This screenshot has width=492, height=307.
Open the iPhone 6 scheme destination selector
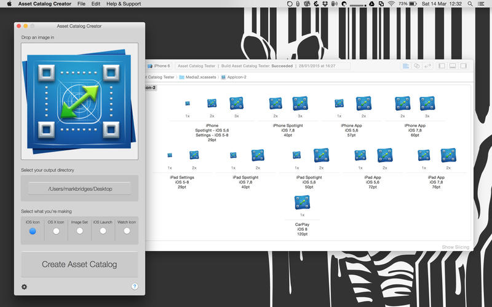161,66
